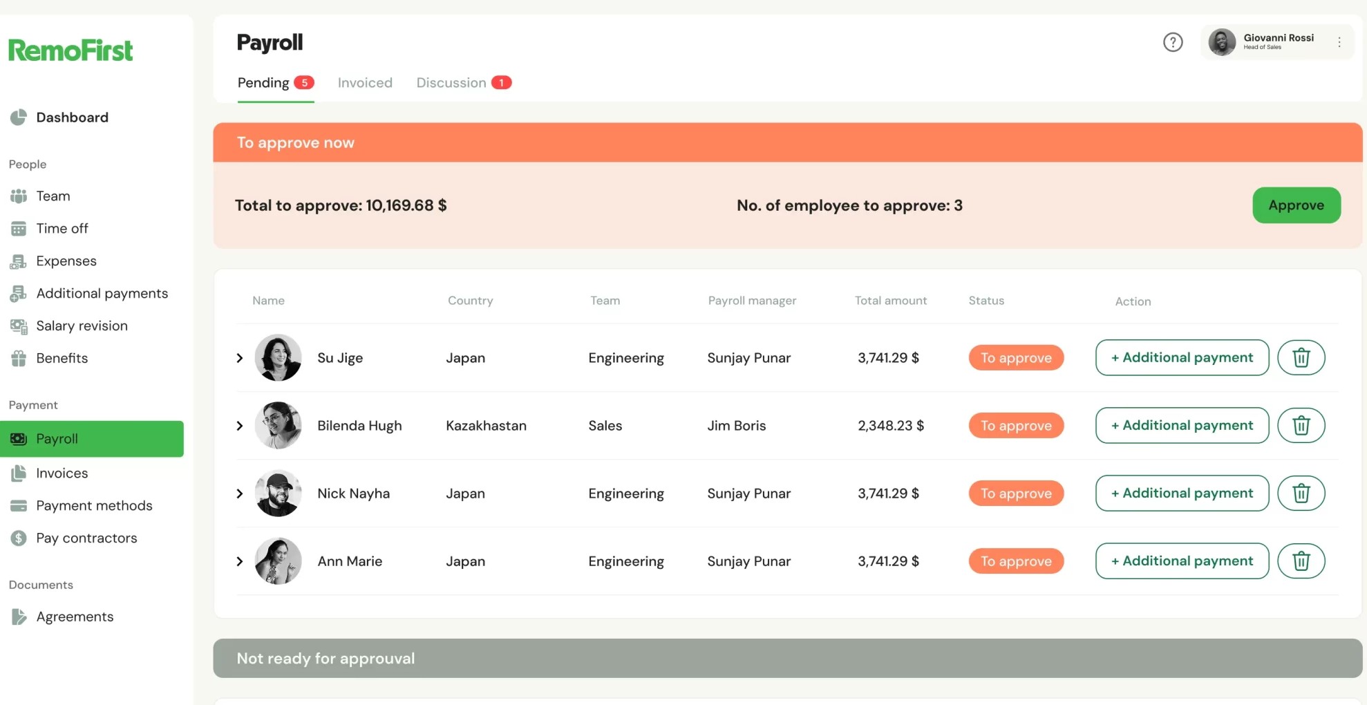1367x705 pixels.
Task: Switch to the Invoiced tab
Action: (x=364, y=83)
